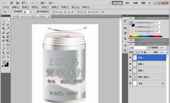The width and height of the screenshot is (170, 103).
Task: Open the 编辑(E) menu
Action: point(16,7)
